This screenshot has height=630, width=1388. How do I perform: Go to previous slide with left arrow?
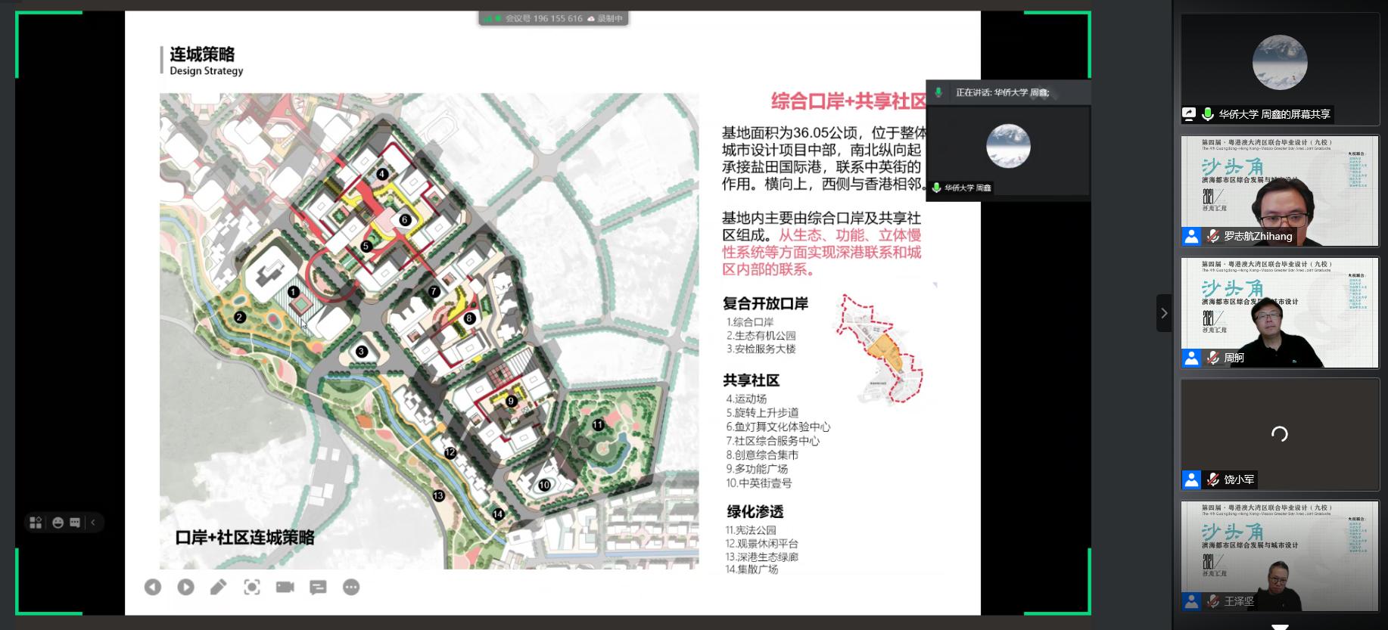click(x=153, y=587)
